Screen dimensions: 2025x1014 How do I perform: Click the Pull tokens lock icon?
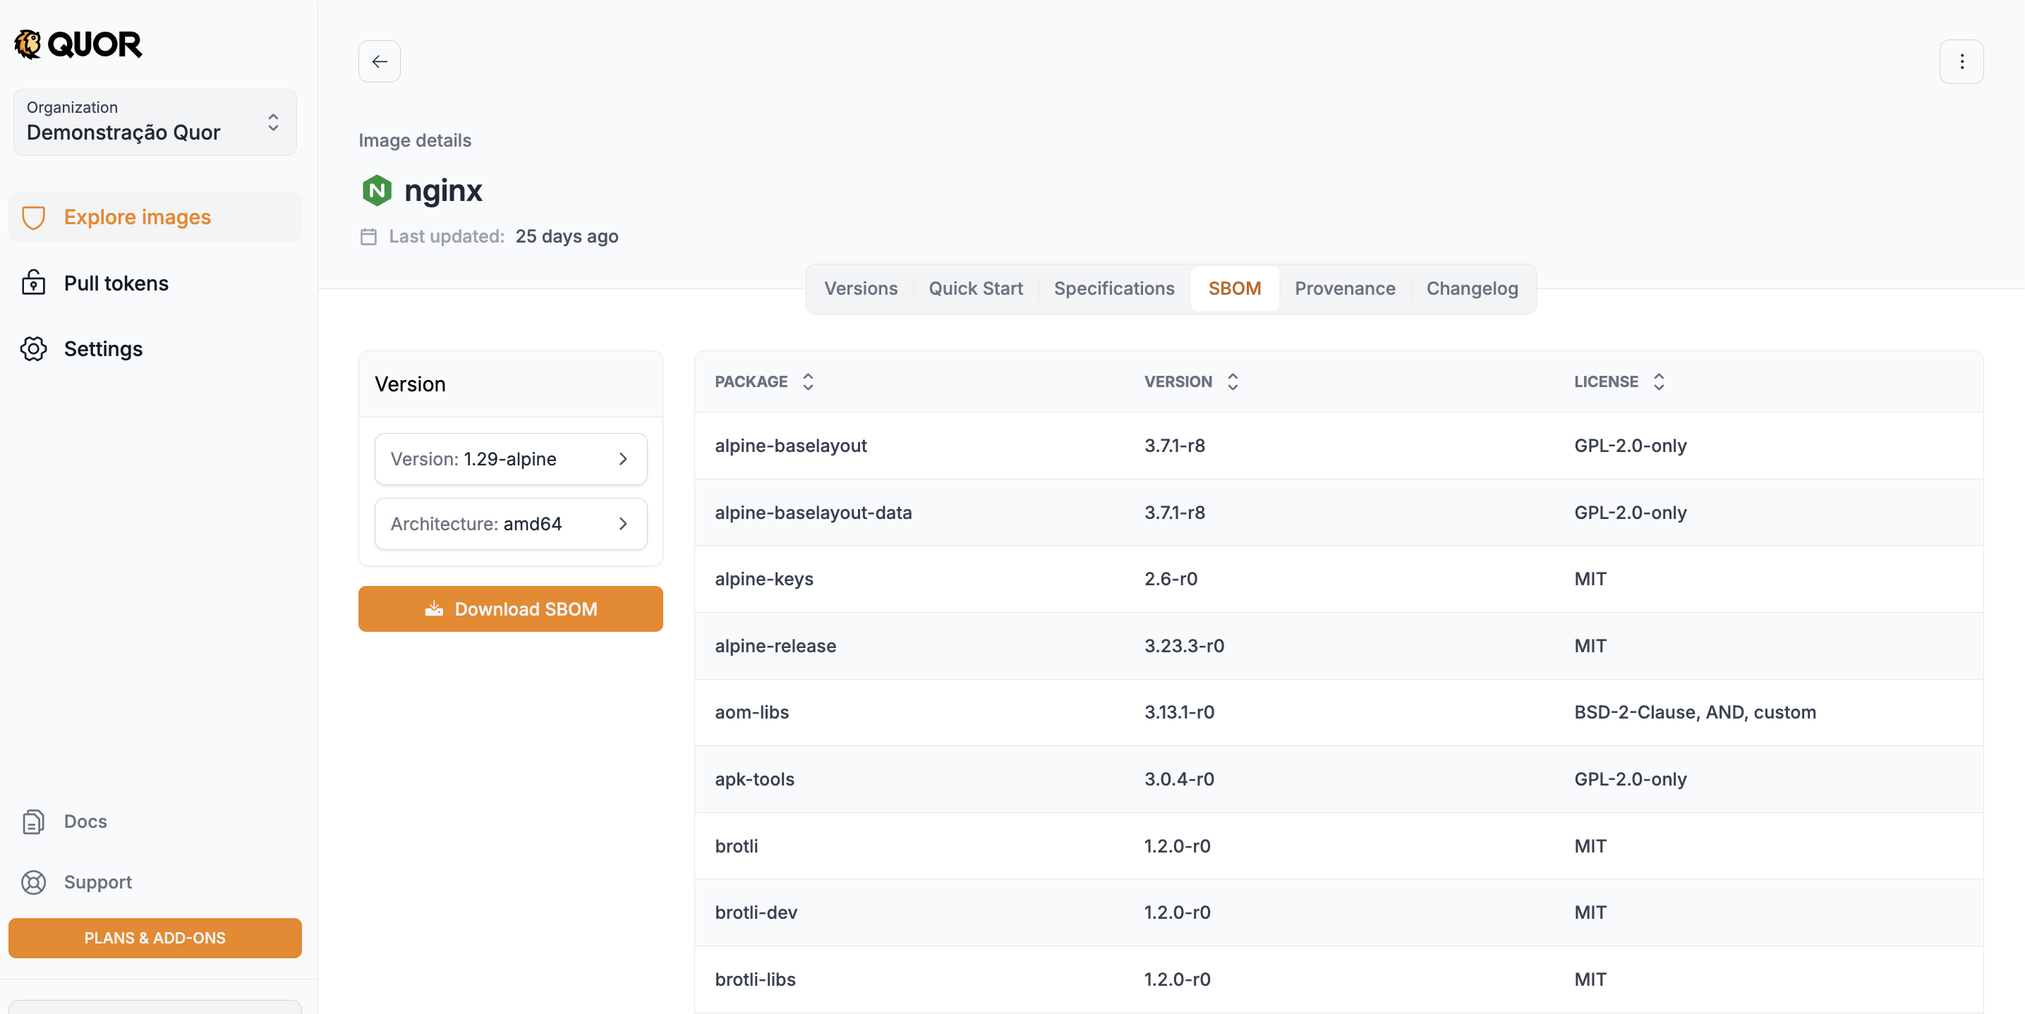(x=34, y=283)
